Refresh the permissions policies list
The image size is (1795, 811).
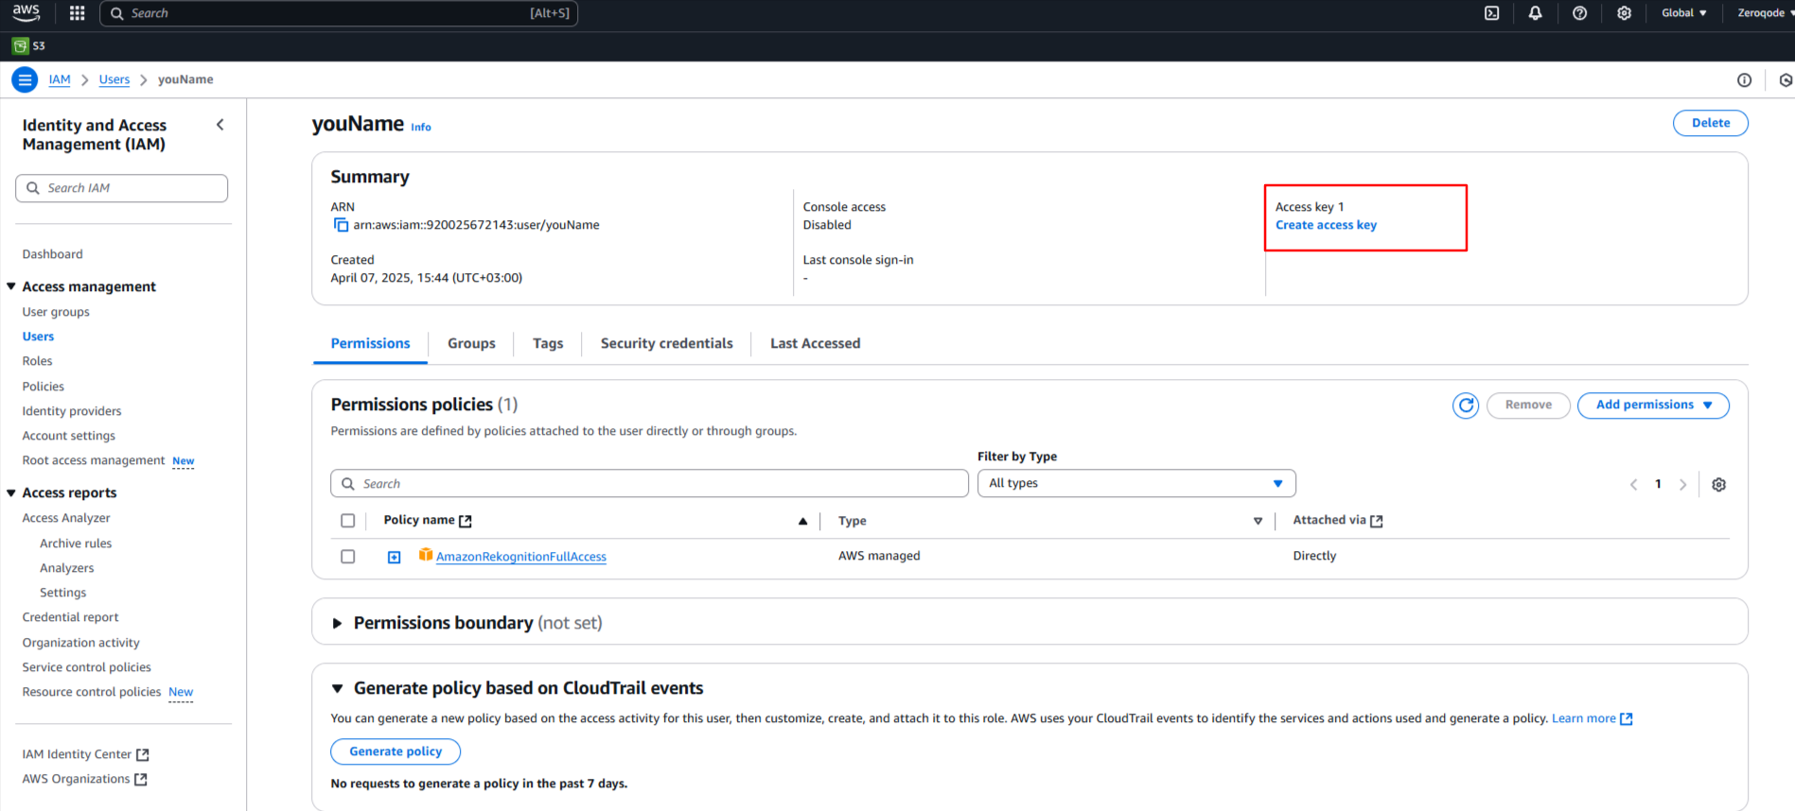coord(1465,405)
